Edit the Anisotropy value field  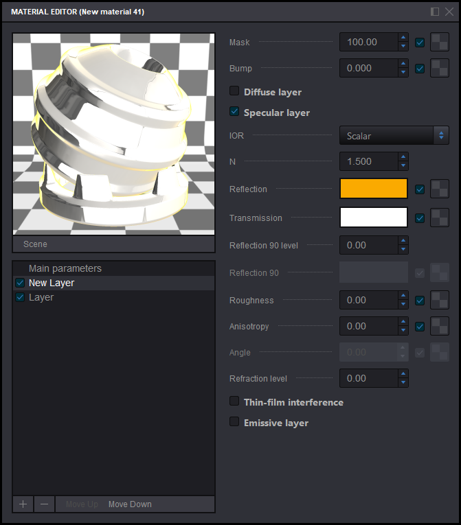coord(369,326)
